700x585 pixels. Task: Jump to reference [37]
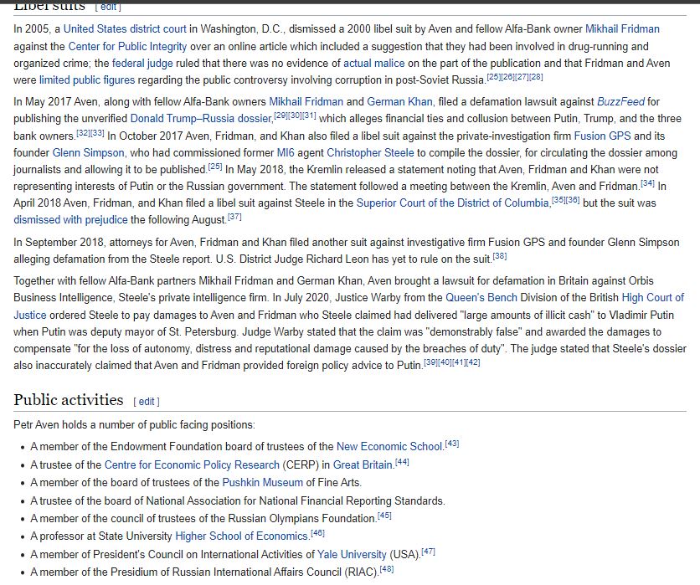234,217
